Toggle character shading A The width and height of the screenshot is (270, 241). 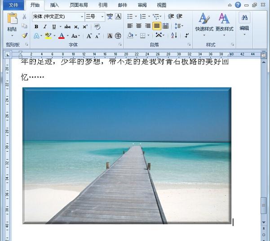click(x=110, y=36)
